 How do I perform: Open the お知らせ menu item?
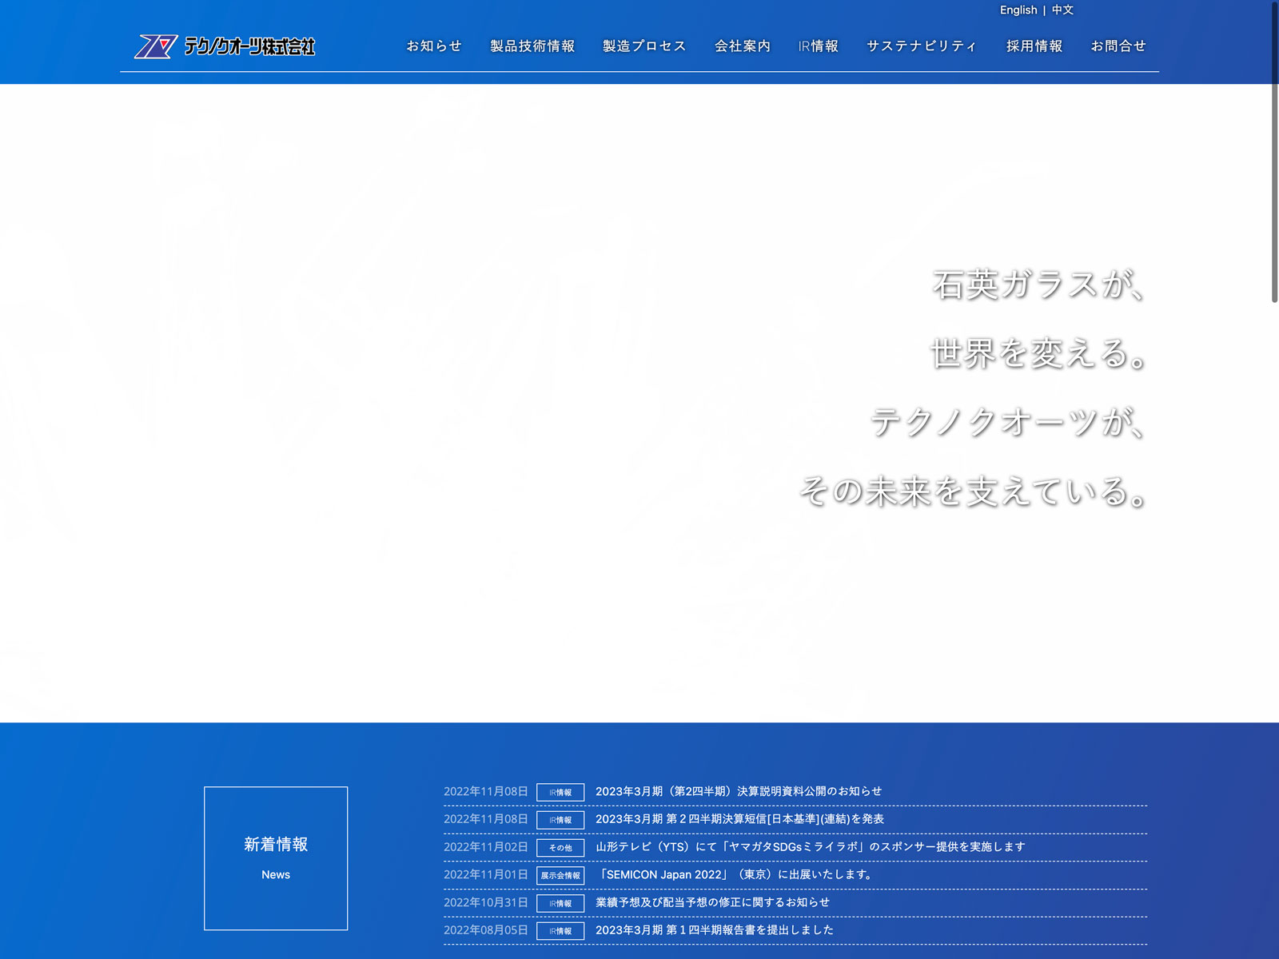(x=434, y=46)
